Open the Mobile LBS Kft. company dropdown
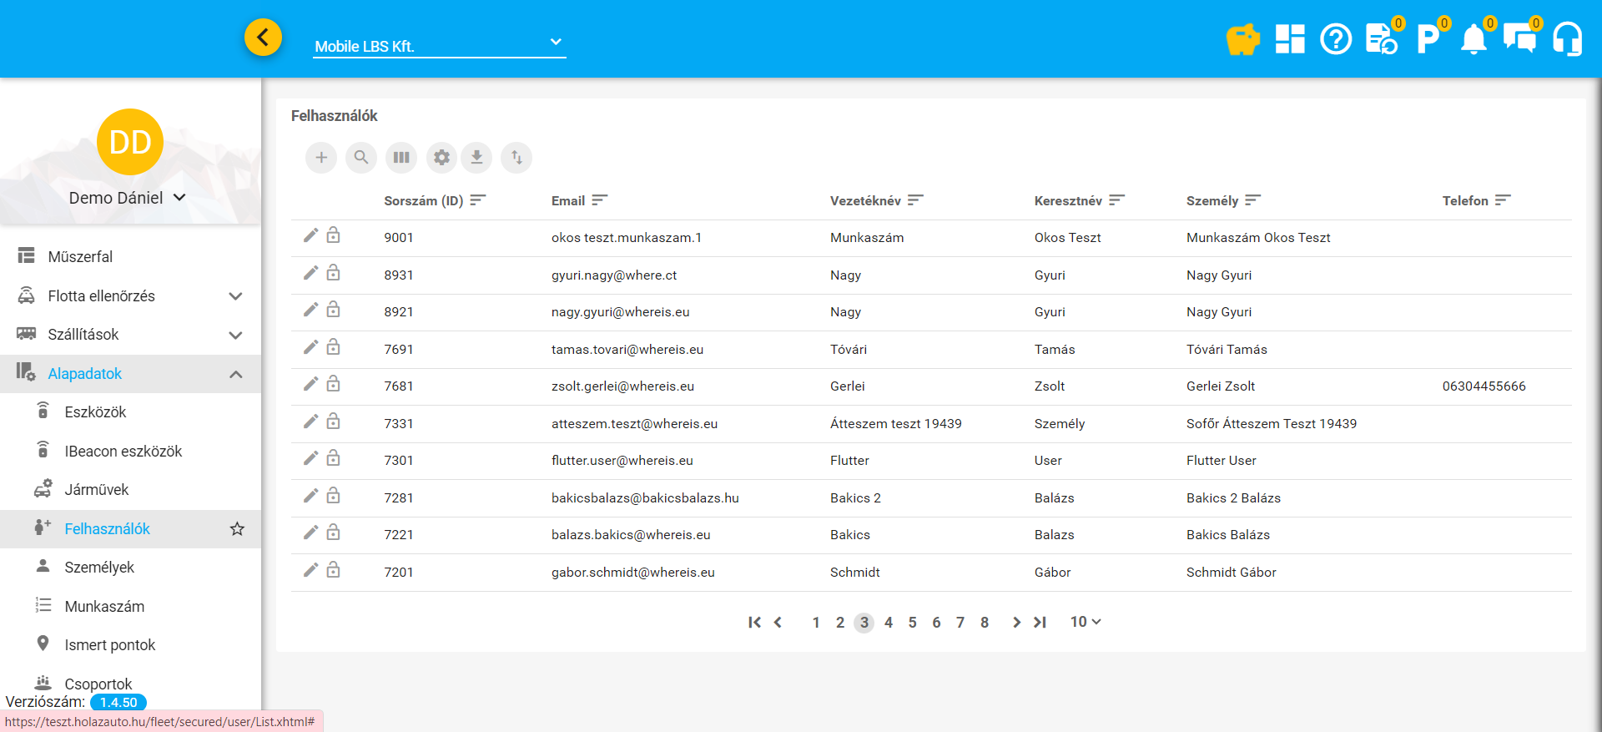The height and width of the screenshot is (732, 1602). point(439,46)
